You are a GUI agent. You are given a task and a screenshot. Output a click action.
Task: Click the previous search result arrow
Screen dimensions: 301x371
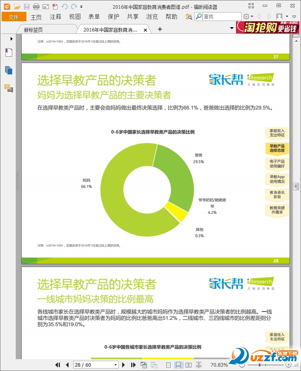tap(258, 17)
